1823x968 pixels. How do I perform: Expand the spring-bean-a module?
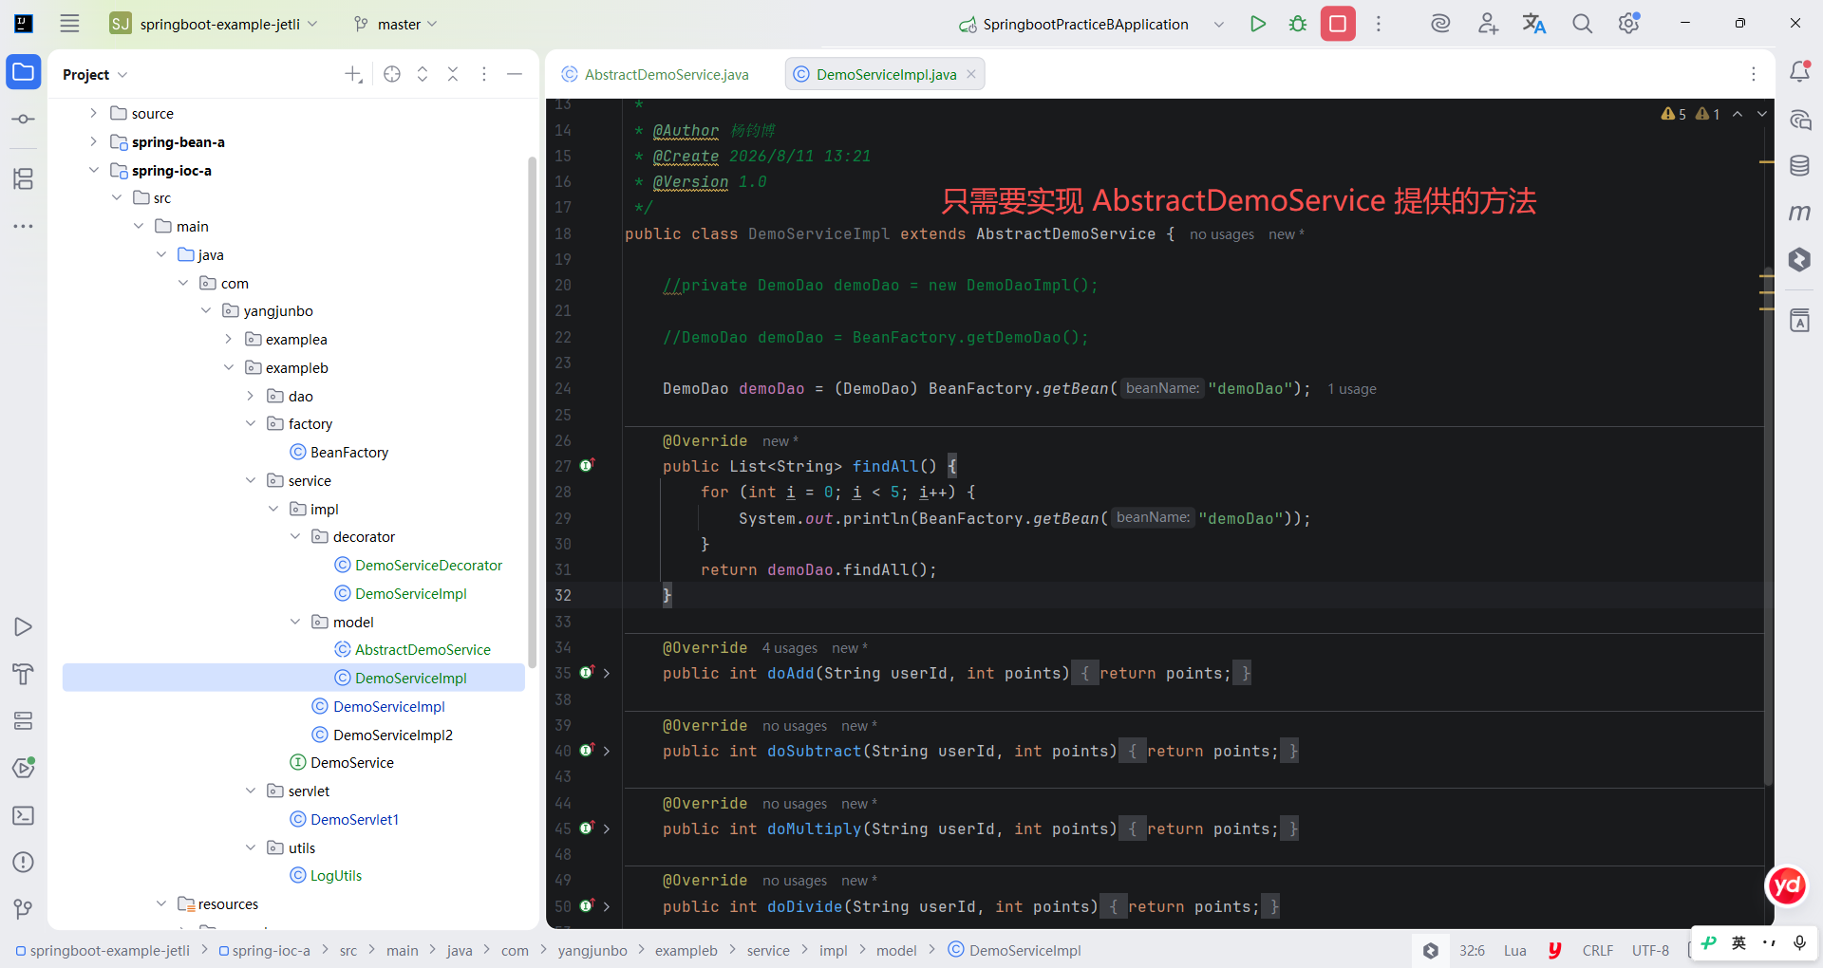[93, 141]
